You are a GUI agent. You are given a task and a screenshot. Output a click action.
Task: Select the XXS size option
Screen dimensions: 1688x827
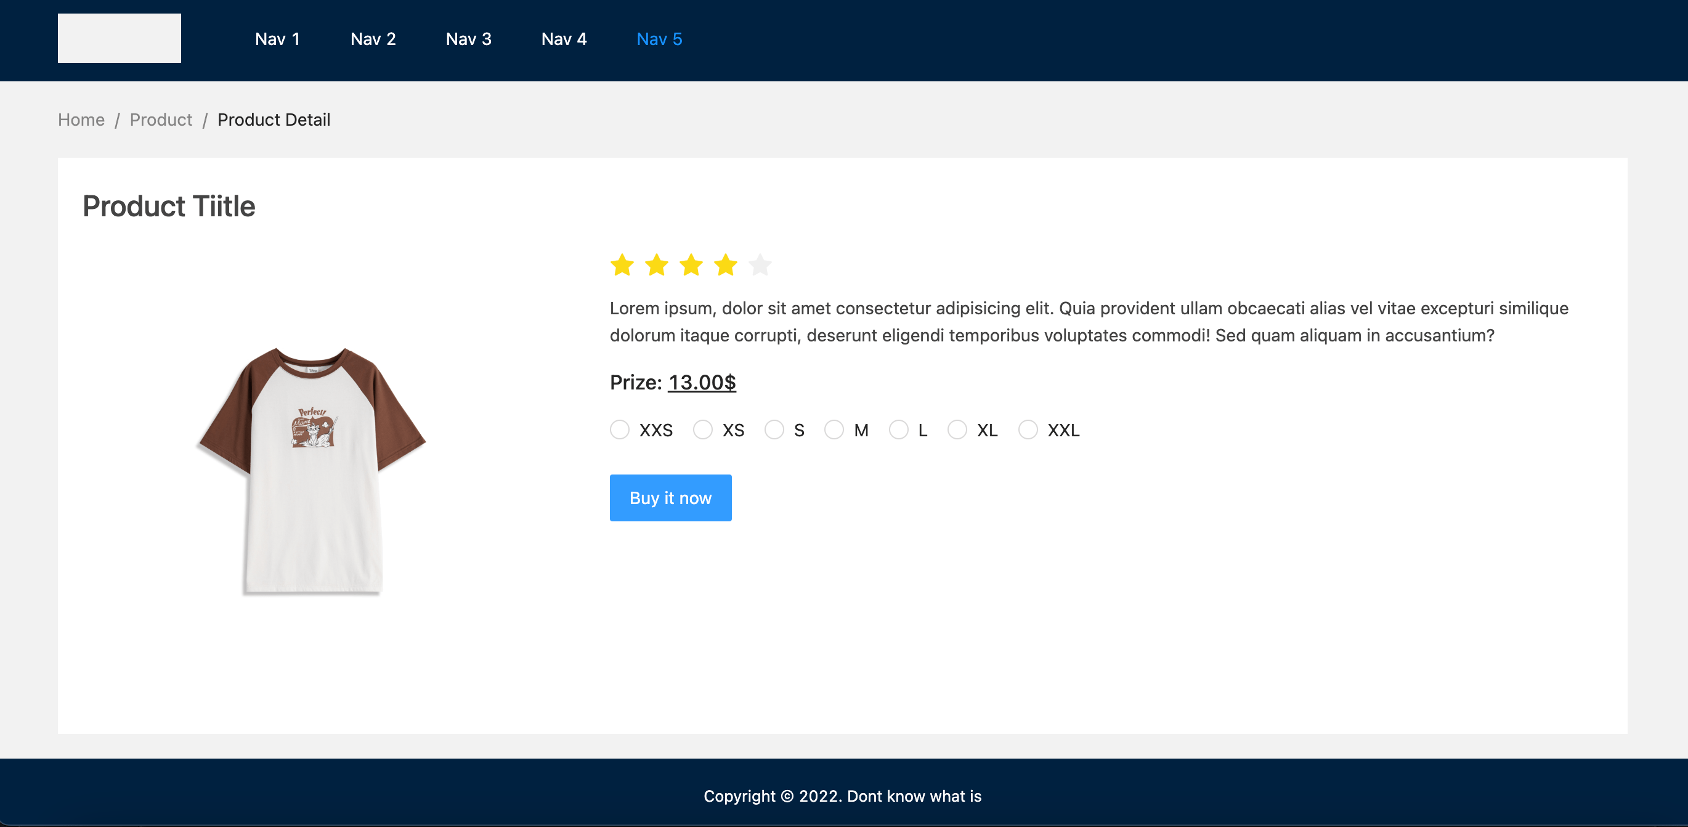(x=620, y=430)
